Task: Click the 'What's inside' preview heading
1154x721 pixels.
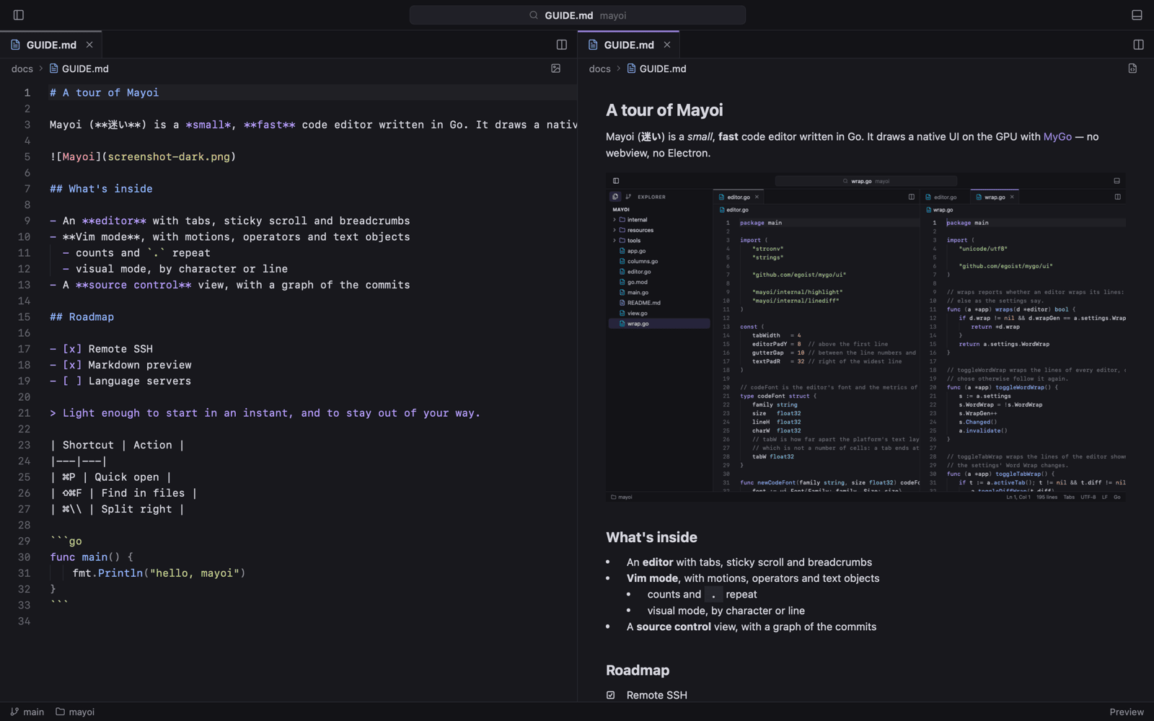Action: 651,537
